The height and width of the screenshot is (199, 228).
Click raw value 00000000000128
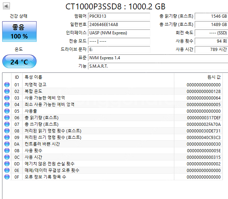[204, 92]
